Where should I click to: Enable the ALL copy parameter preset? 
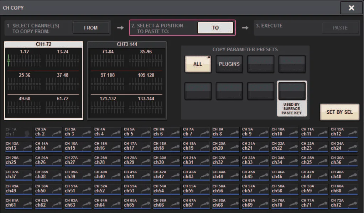(198, 64)
